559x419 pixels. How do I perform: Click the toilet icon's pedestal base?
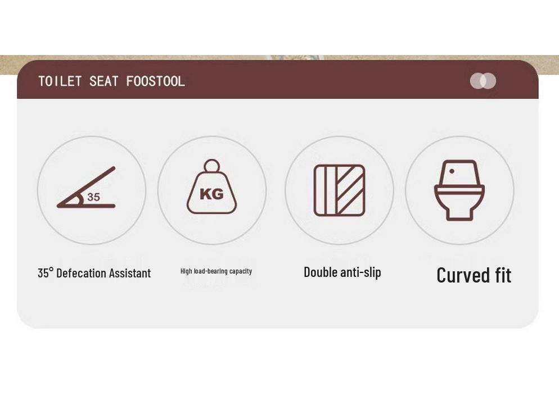(x=459, y=211)
